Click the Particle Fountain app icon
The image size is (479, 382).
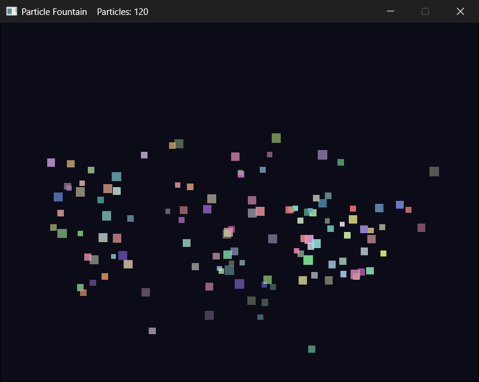point(11,11)
